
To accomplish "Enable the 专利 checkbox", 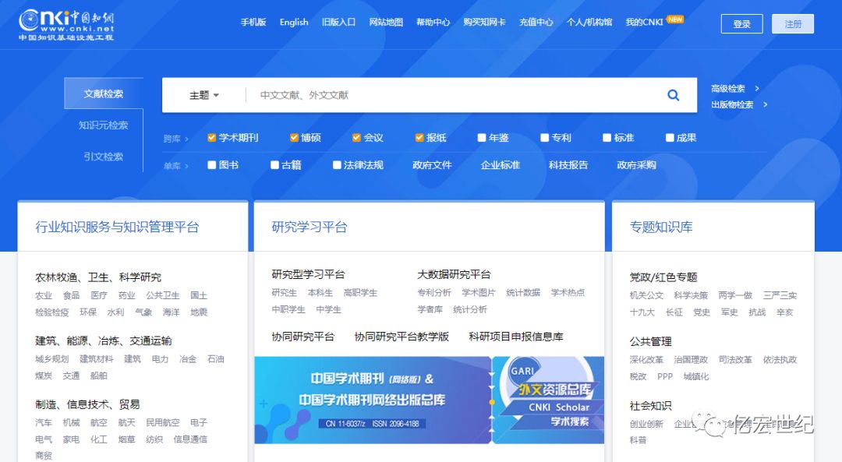I will [543, 137].
